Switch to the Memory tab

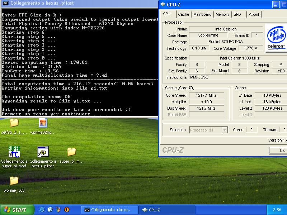pyautogui.click(x=222, y=14)
